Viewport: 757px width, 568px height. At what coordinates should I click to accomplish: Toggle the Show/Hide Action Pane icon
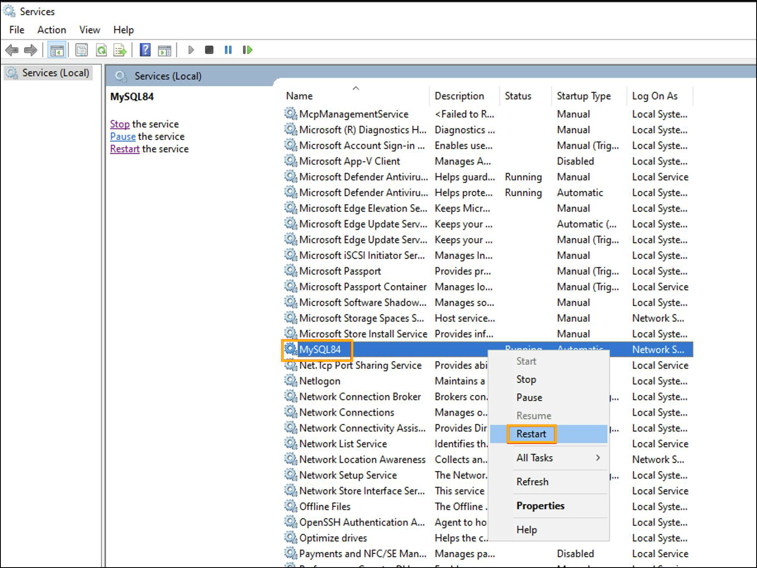(164, 50)
